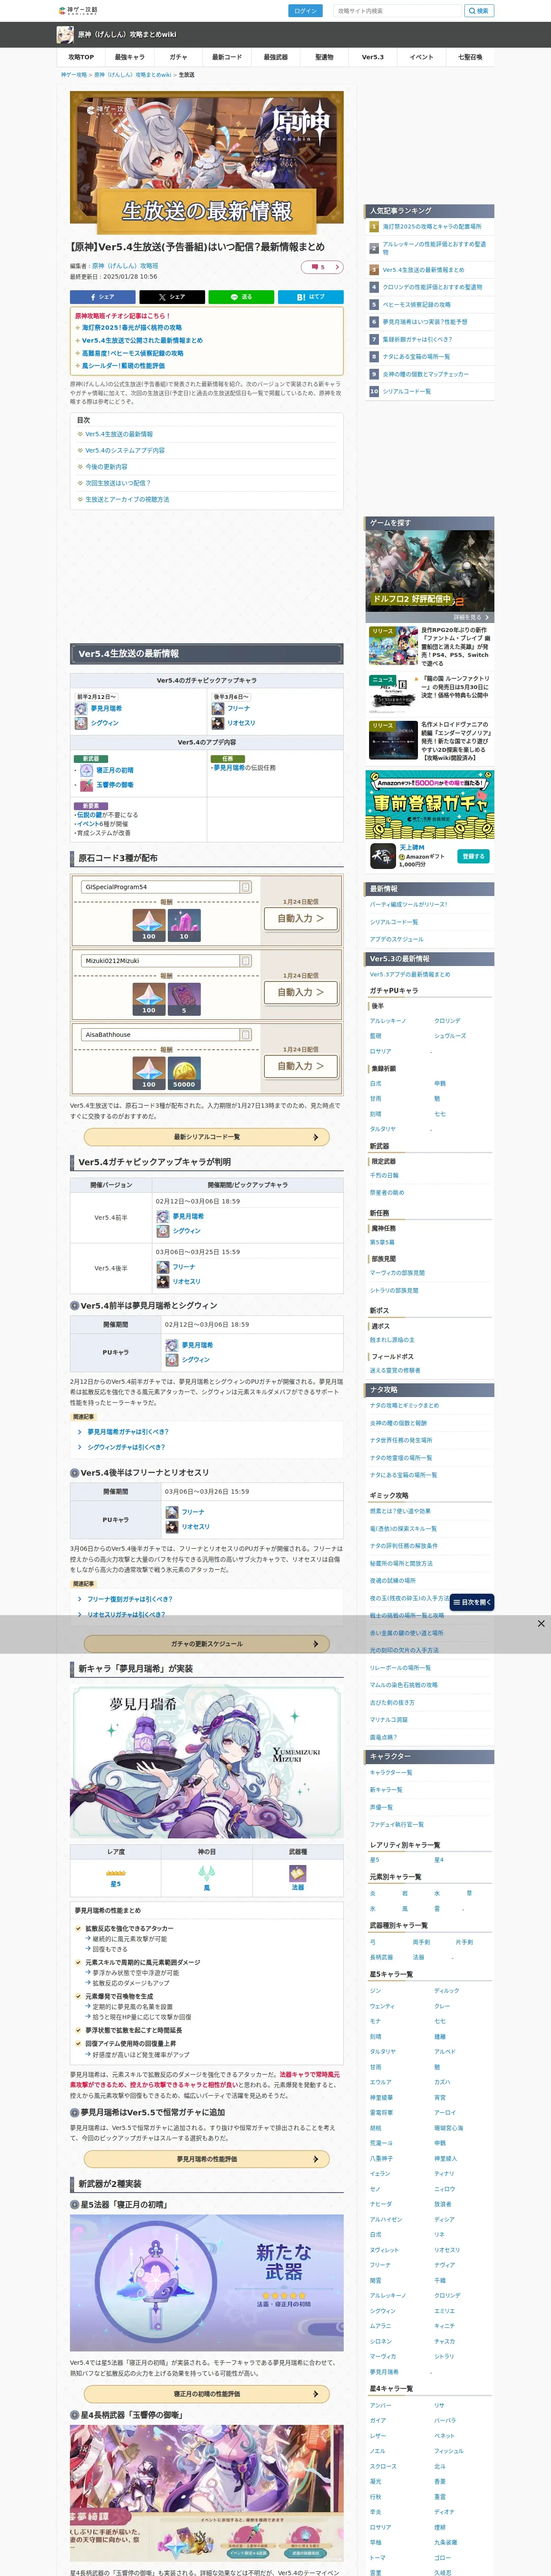The height and width of the screenshot is (2576, 551).
Task: Jump to Ver5.4のシステムアプデ内容 in contents
Action: (x=125, y=450)
